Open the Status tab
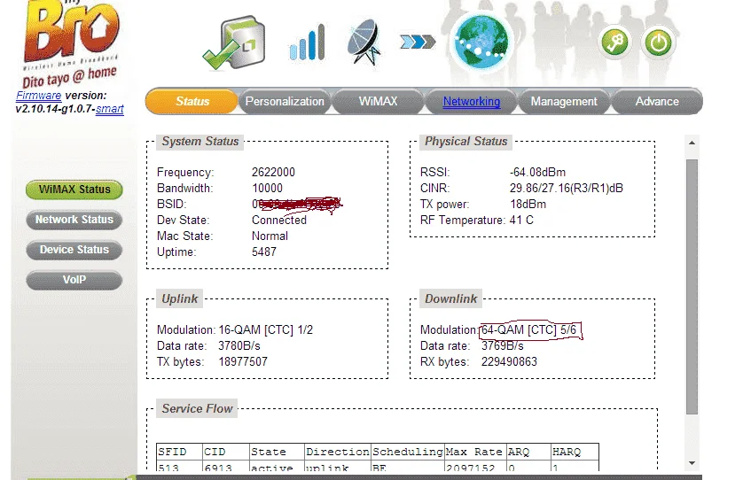Screen dimensions: 743x480 click(192, 101)
